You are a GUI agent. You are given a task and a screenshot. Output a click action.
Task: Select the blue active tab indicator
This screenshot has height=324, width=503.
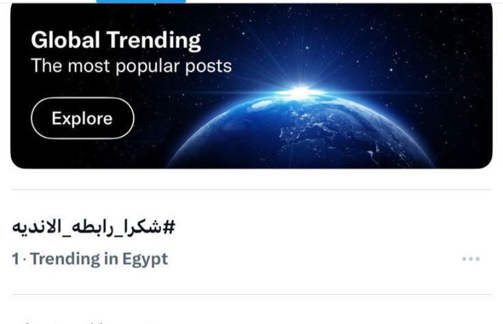click(x=141, y=1)
